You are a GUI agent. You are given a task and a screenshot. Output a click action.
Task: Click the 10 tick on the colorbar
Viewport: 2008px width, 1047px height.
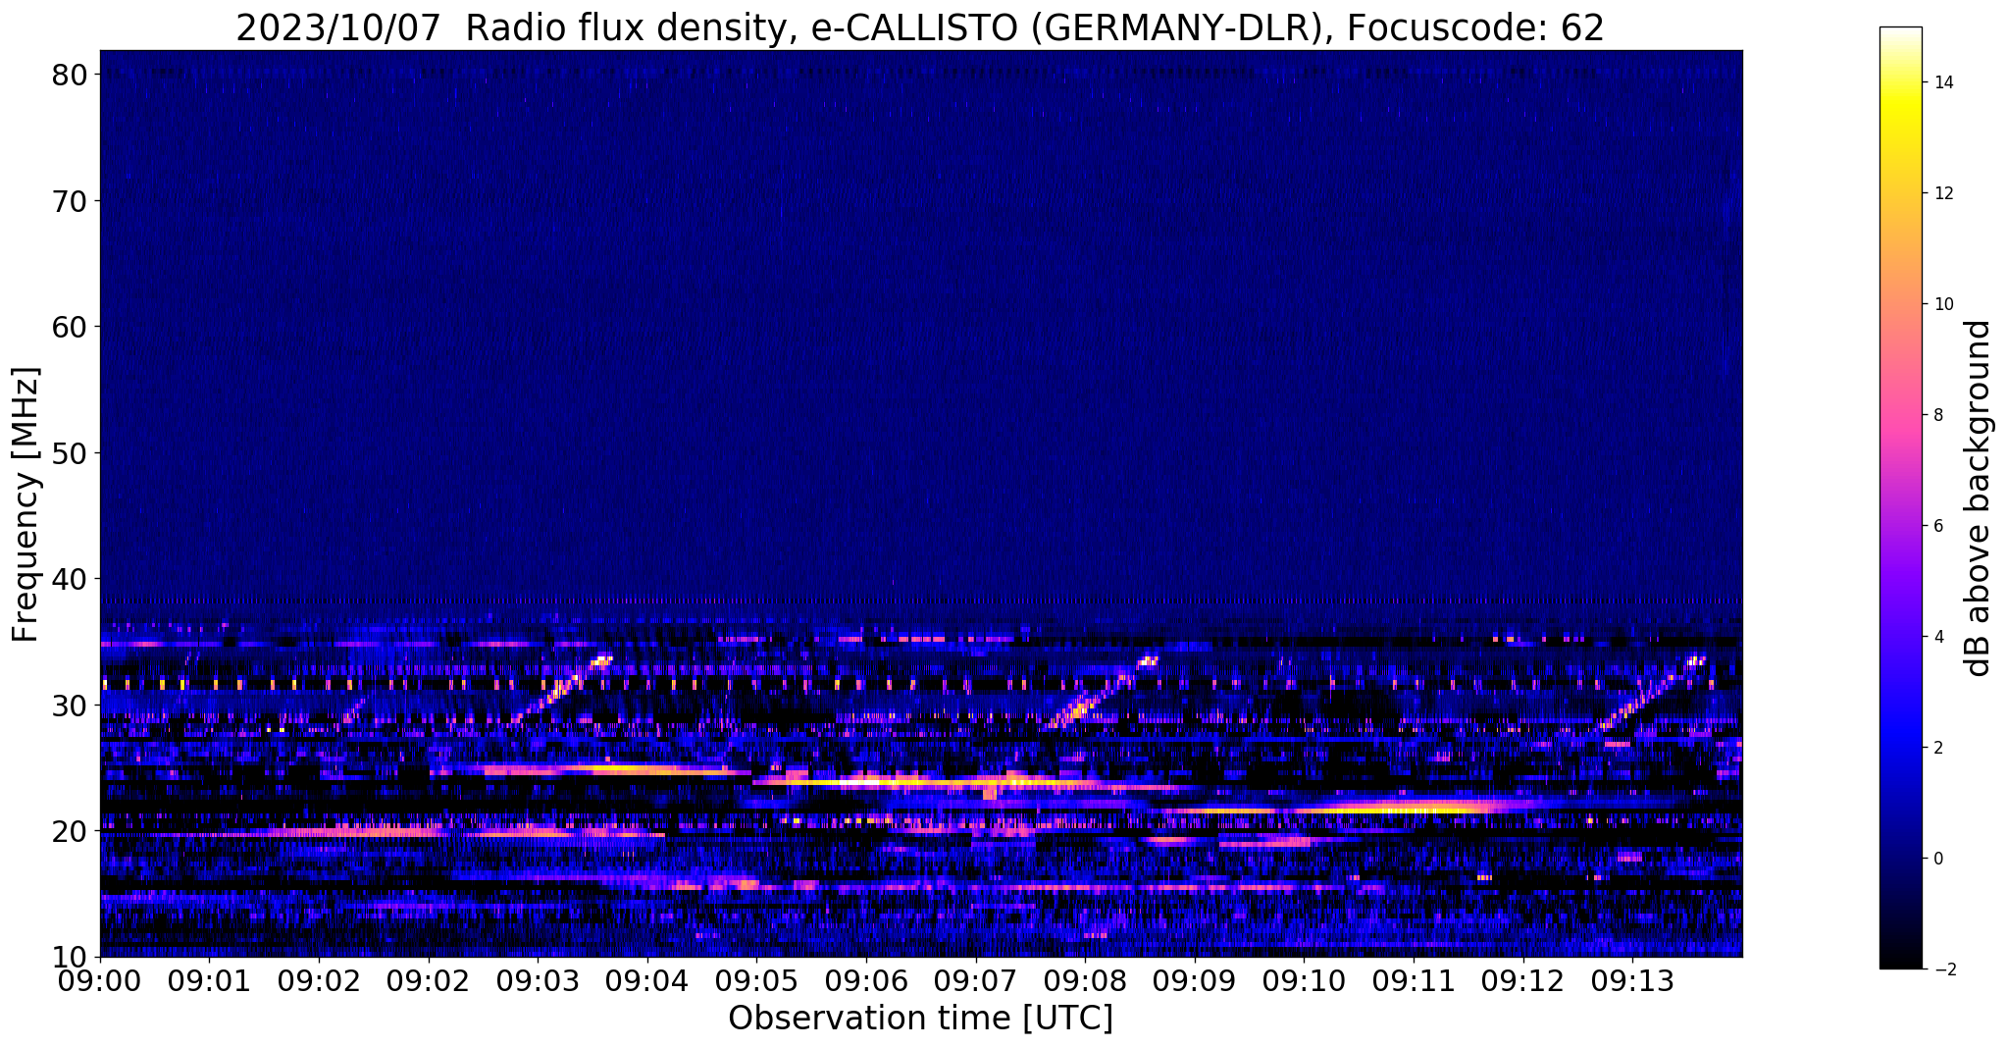pyautogui.click(x=1942, y=304)
